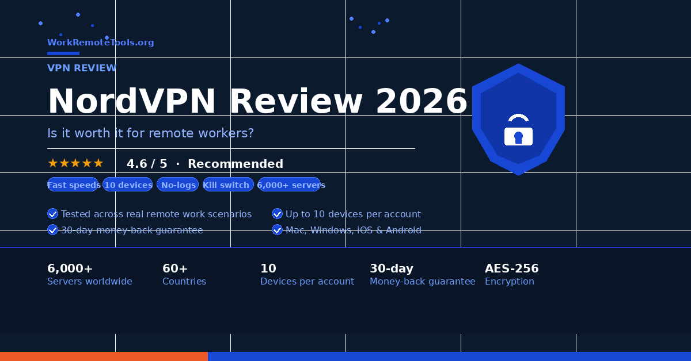The height and width of the screenshot is (361, 691).
Task: Click the '10' devices stat value
Action: click(268, 268)
